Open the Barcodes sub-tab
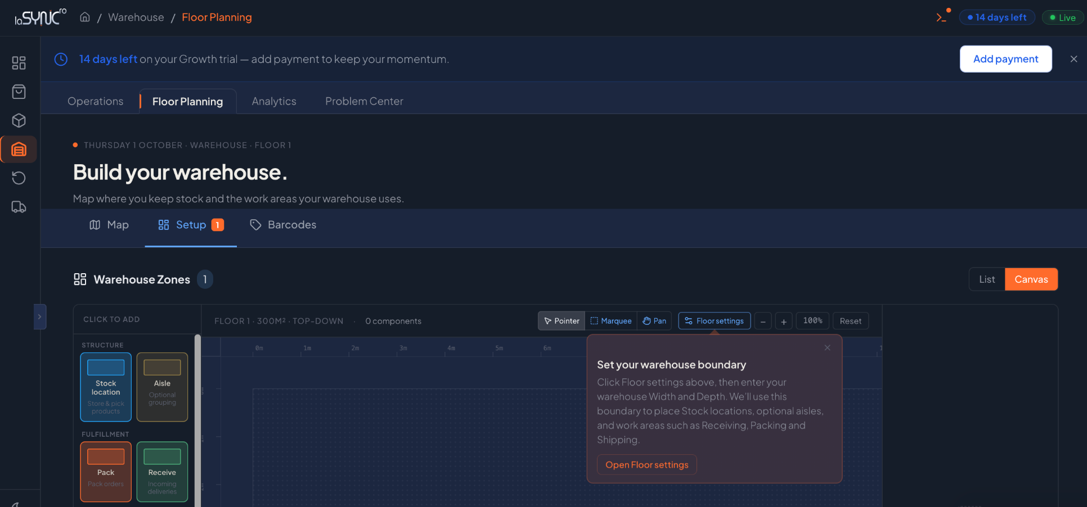Image resolution: width=1087 pixels, height=507 pixels. (283, 225)
